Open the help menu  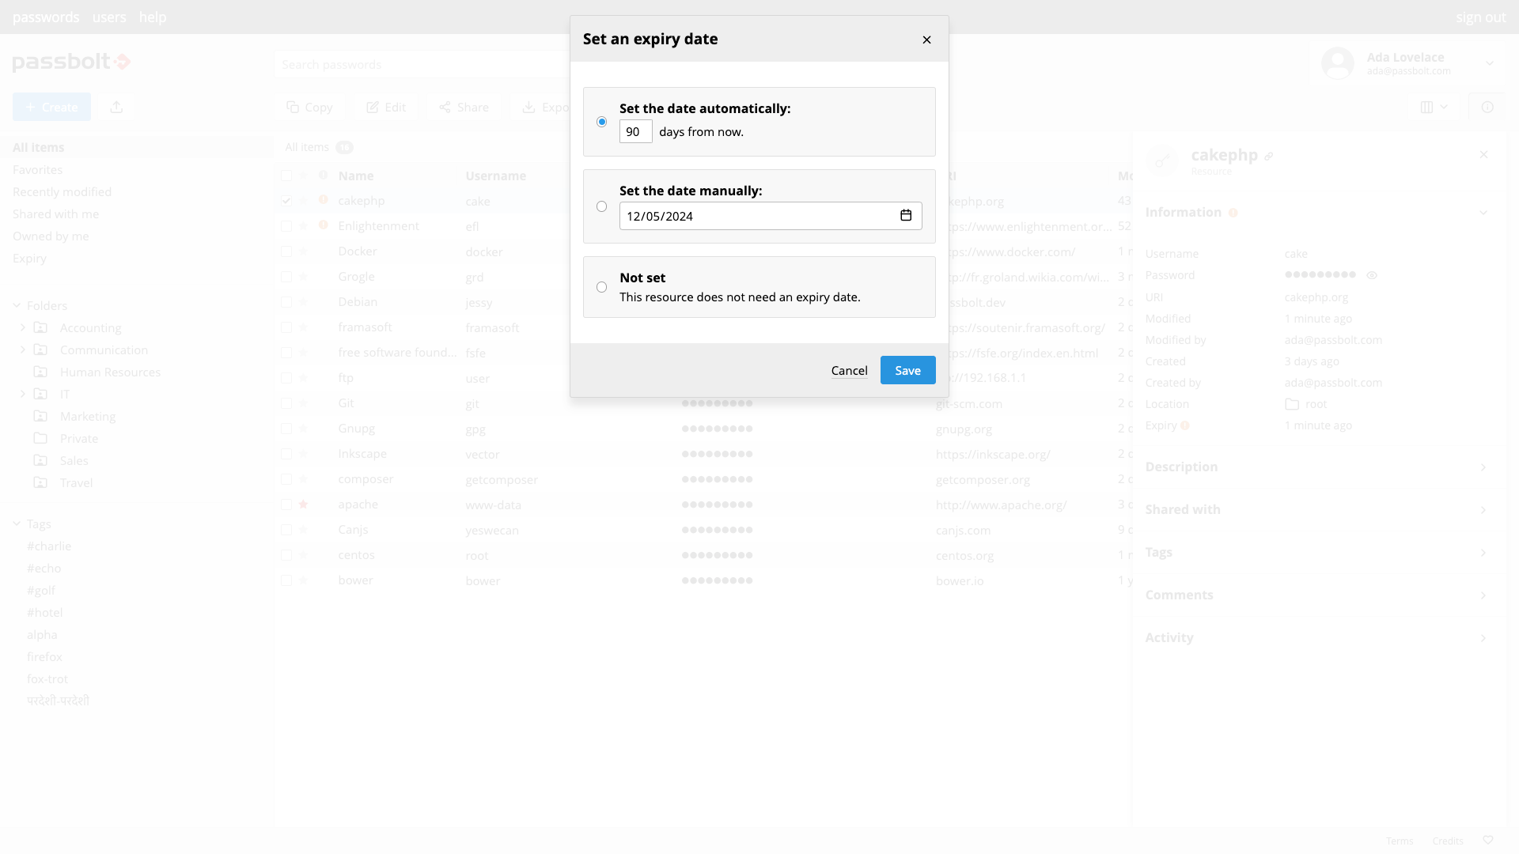pyautogui.click(x=153, y=17)
